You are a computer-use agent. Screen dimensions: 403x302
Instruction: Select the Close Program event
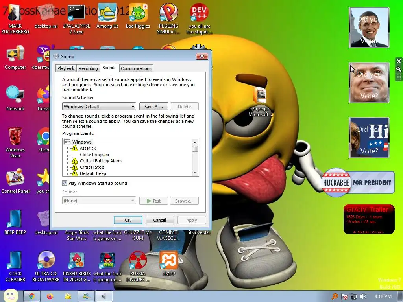coord(94,155)
